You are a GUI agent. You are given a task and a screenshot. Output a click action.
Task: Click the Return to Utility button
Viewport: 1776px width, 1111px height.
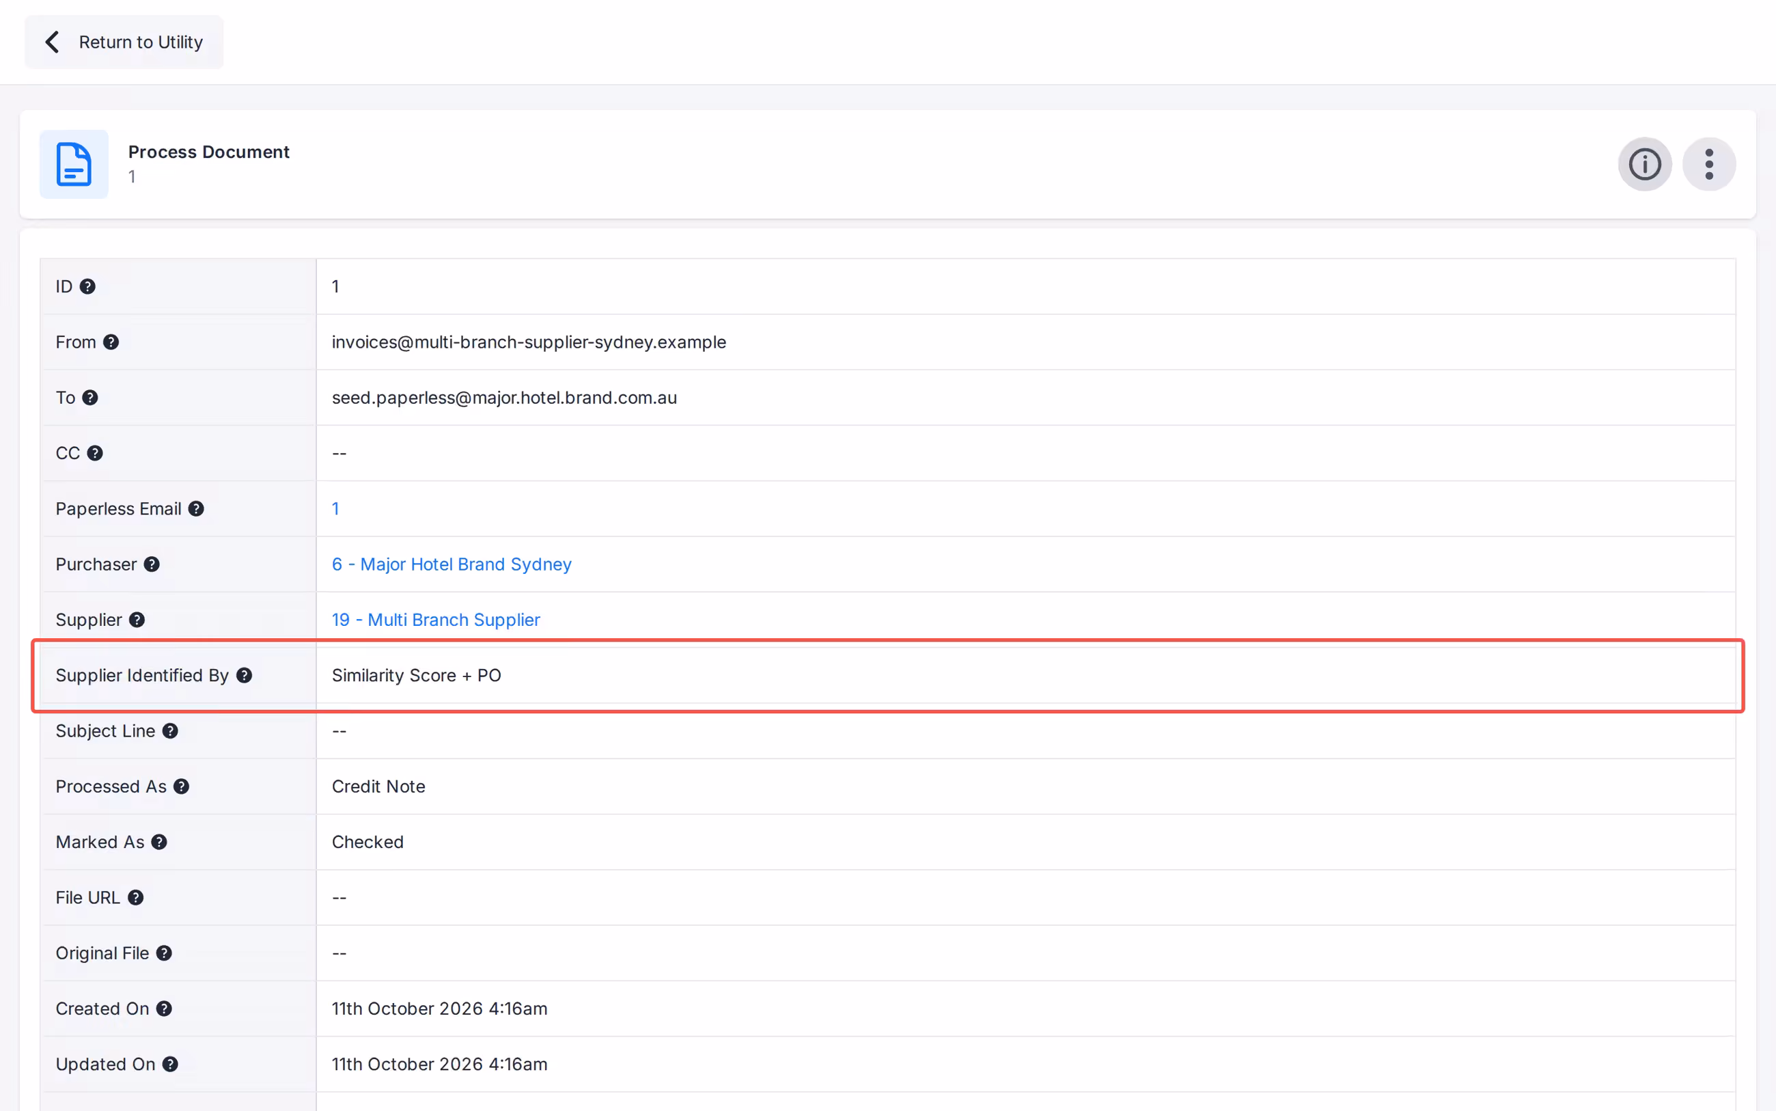[124, 42]
